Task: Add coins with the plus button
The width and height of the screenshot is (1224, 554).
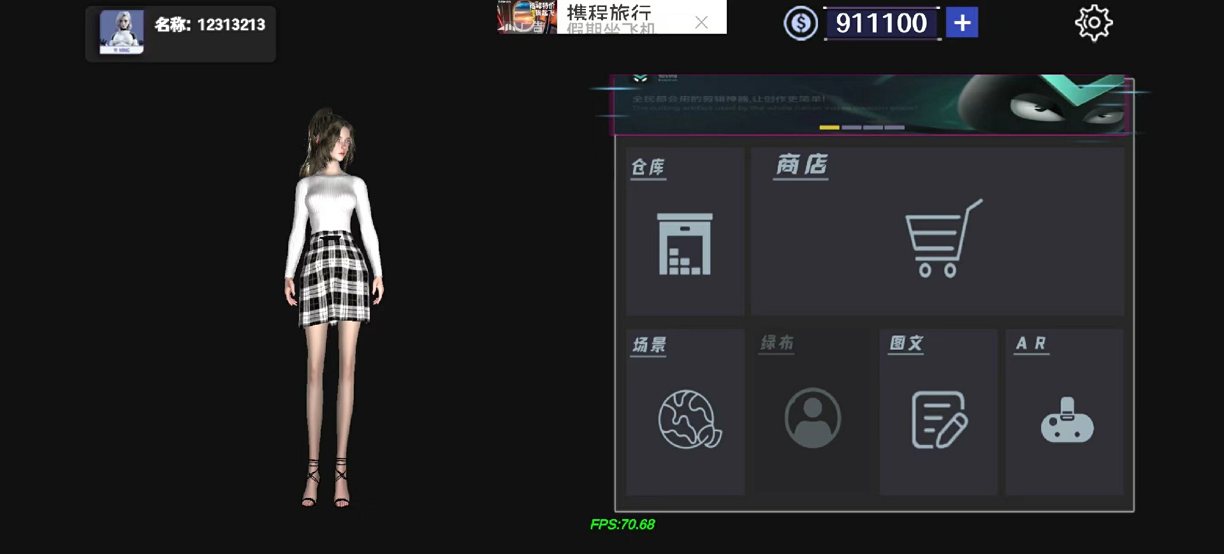Action: pos(962,23)
